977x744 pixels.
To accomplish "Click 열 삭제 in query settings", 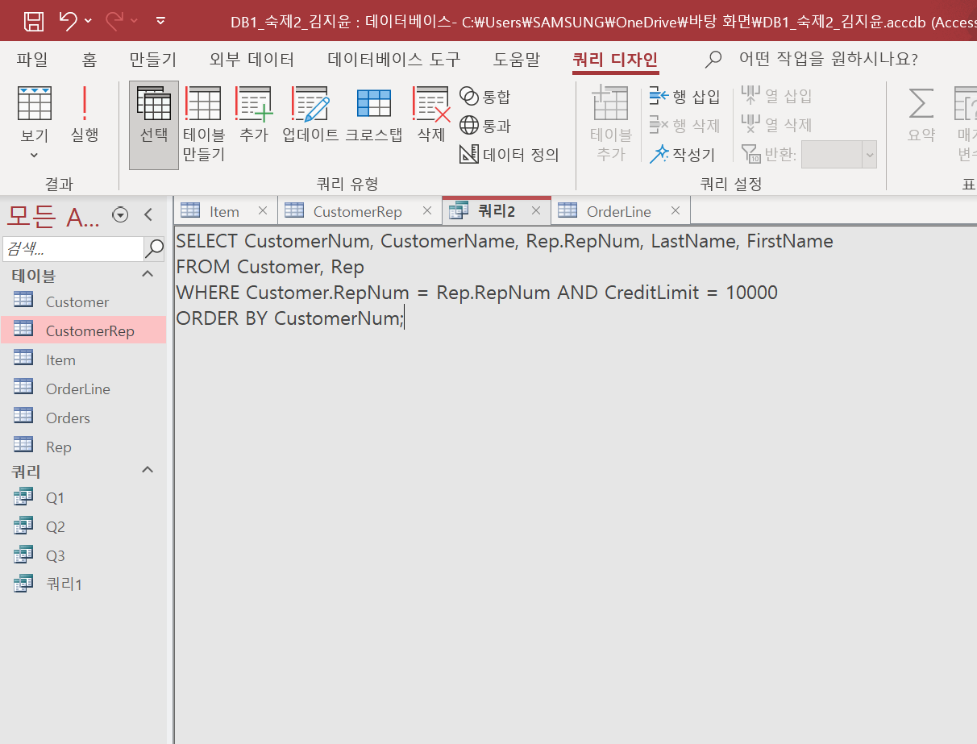I will [777, 126].
